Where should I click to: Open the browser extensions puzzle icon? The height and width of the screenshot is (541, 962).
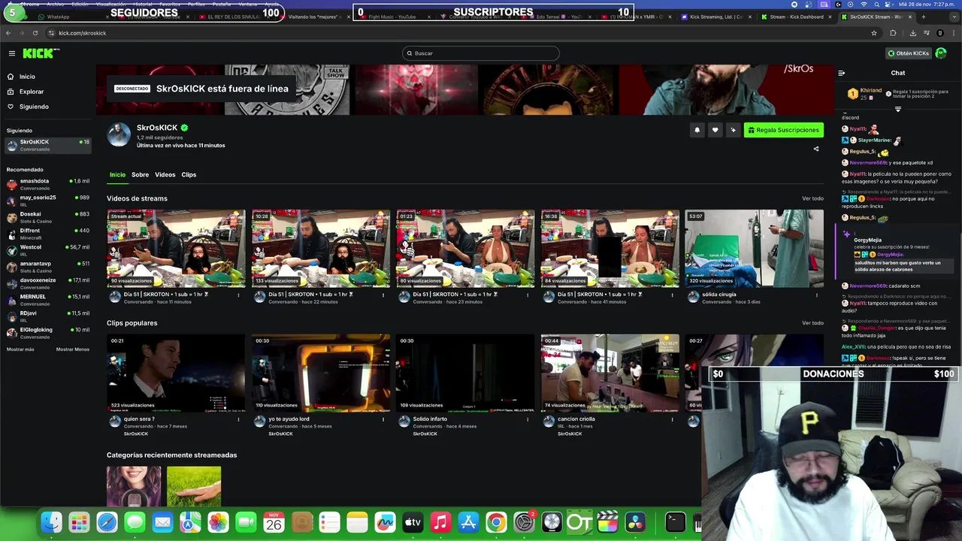click(x=893, y=33)
